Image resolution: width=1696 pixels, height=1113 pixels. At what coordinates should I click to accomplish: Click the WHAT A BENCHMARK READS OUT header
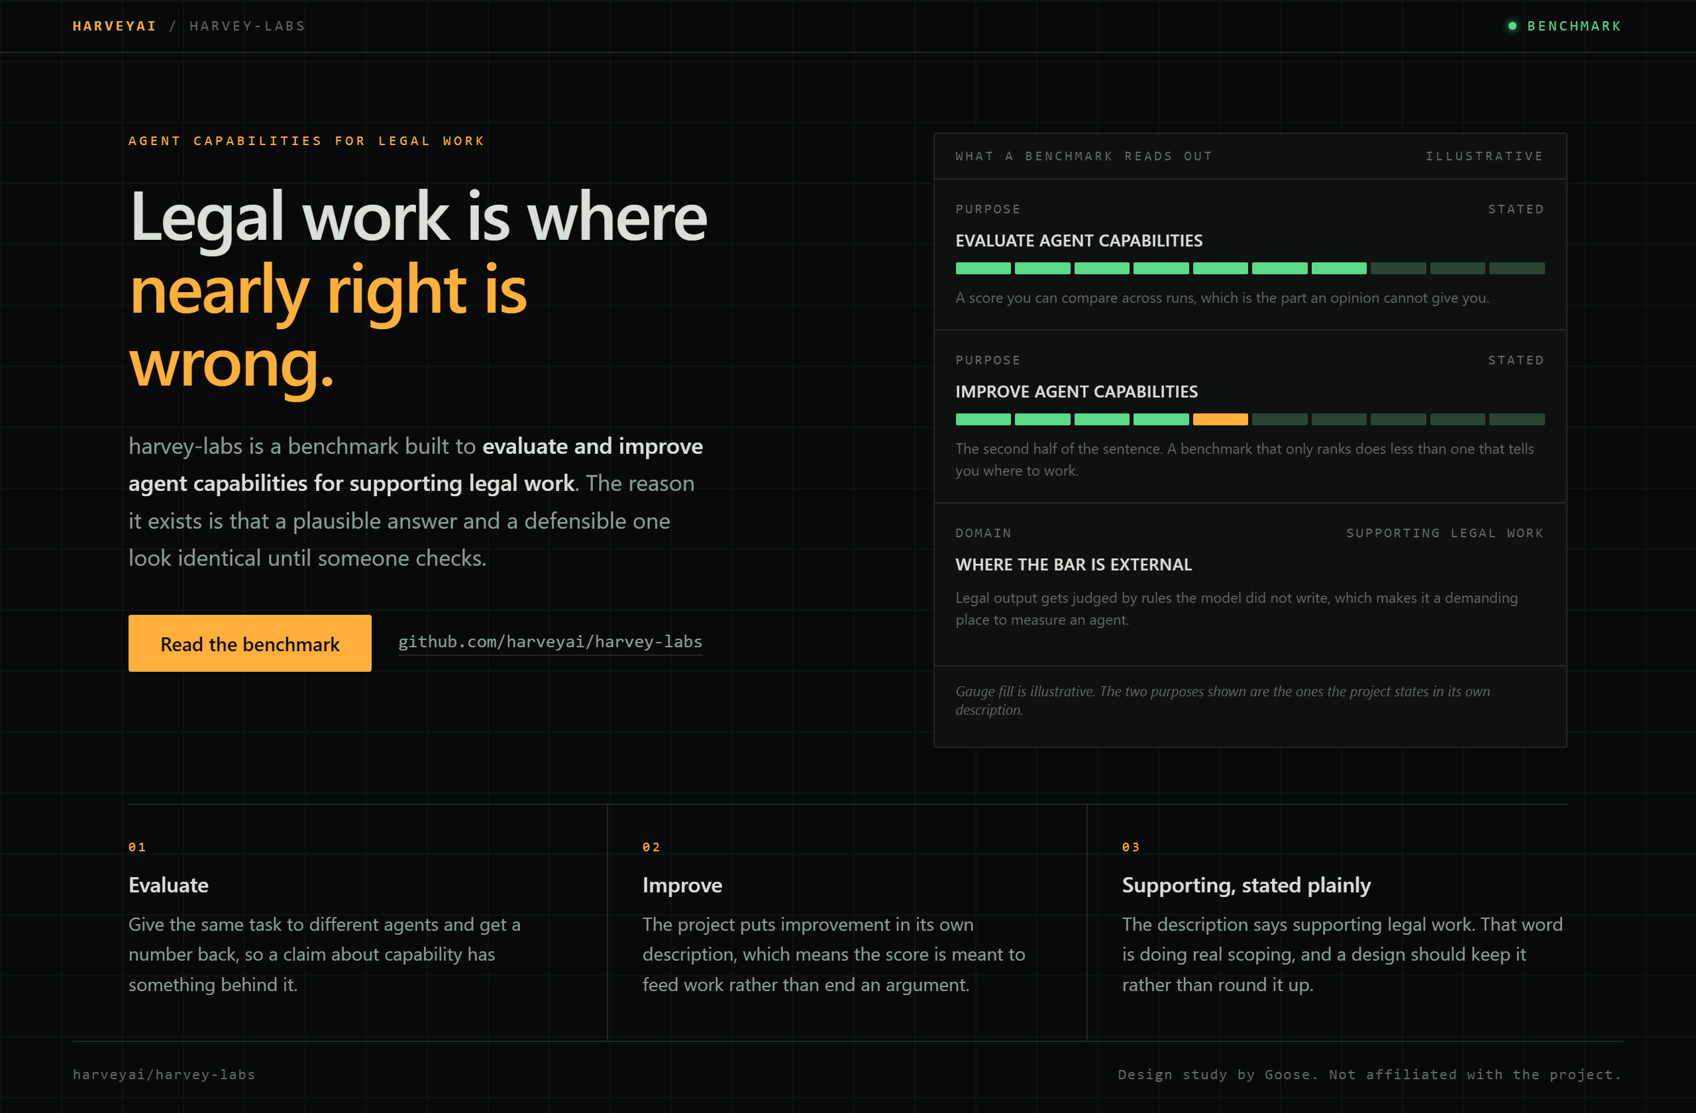tap(1084, 156)
